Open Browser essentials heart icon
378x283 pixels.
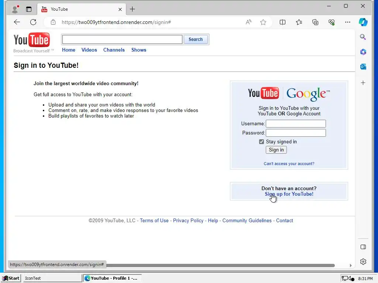331,22
